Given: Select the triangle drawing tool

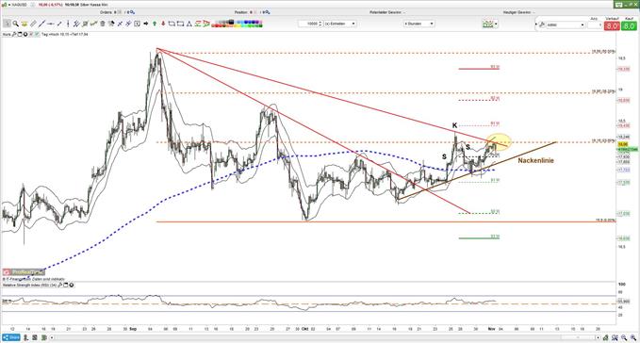Looking at the screenshot, I should [x=189, y=24].
